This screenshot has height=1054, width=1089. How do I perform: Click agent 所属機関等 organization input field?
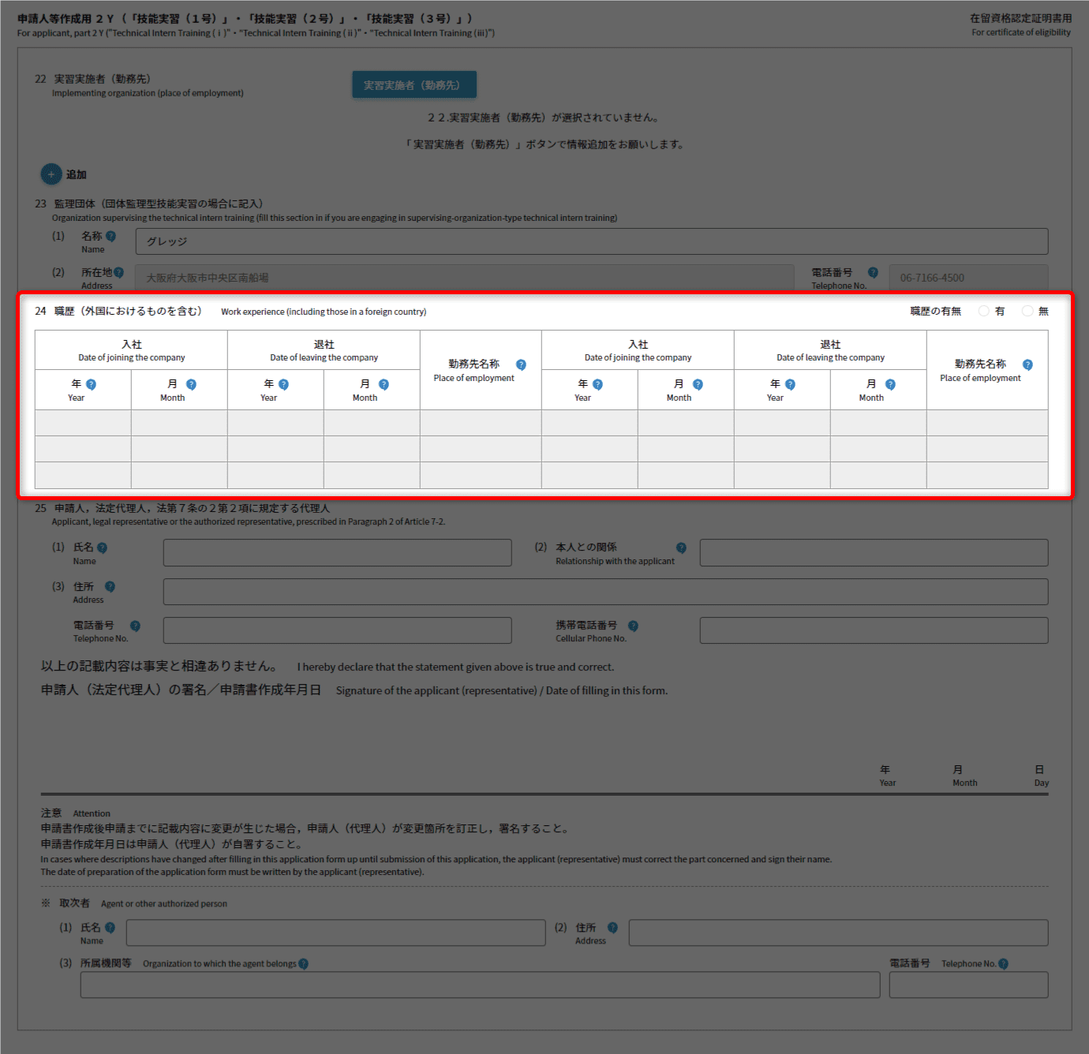point(480,985)
